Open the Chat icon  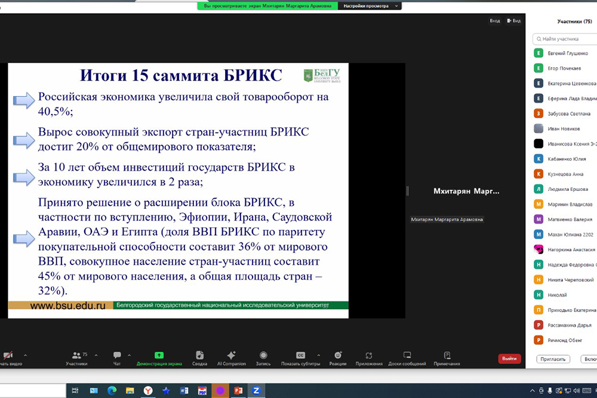(x=117, y=356)
